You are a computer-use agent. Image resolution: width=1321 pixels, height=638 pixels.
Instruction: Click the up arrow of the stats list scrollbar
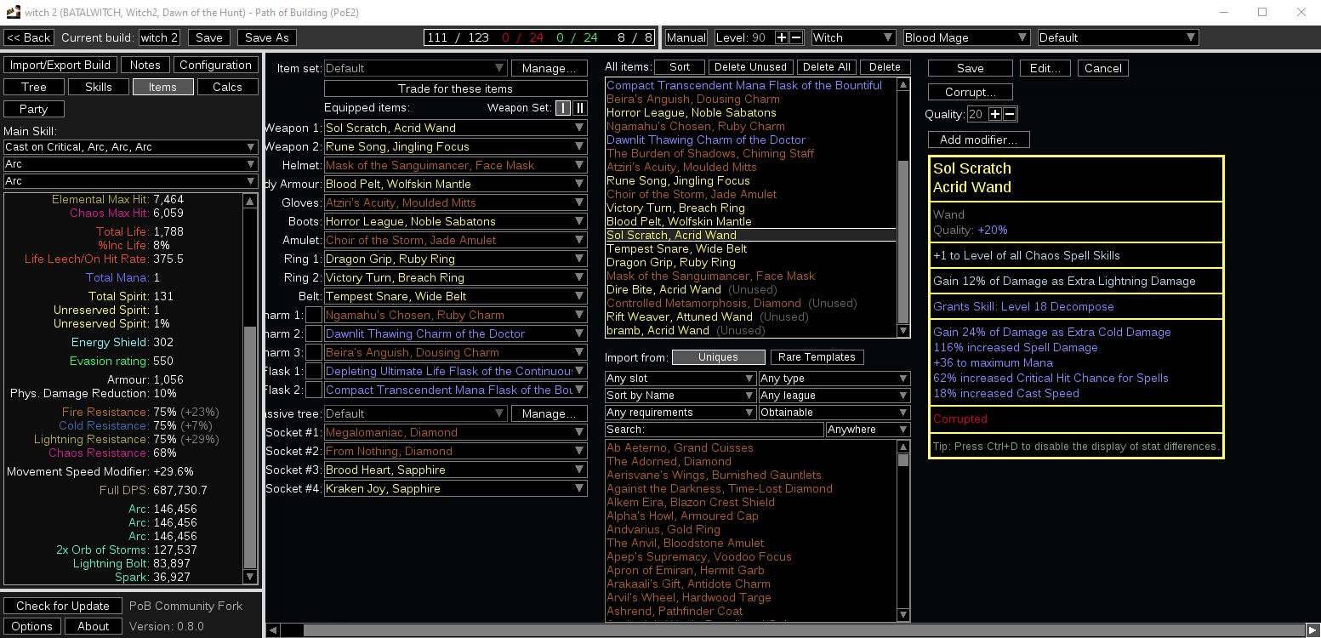tap(250, 202)
